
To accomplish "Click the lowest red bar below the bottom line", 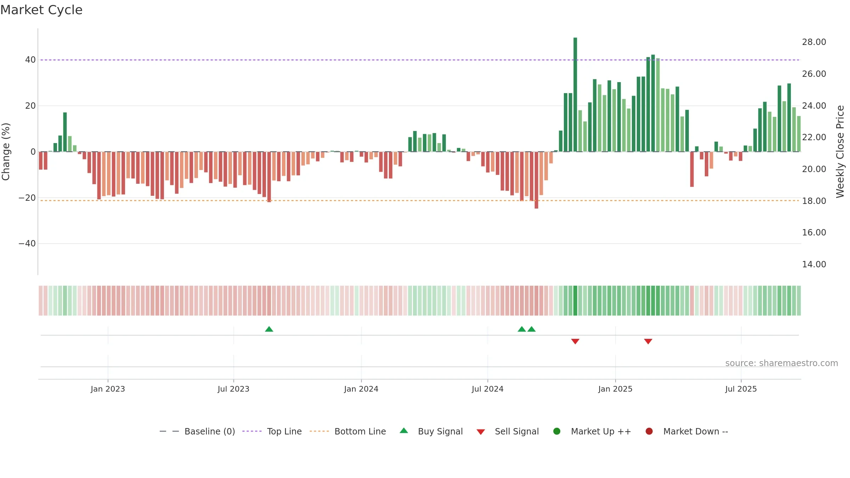I will (536, 180).
